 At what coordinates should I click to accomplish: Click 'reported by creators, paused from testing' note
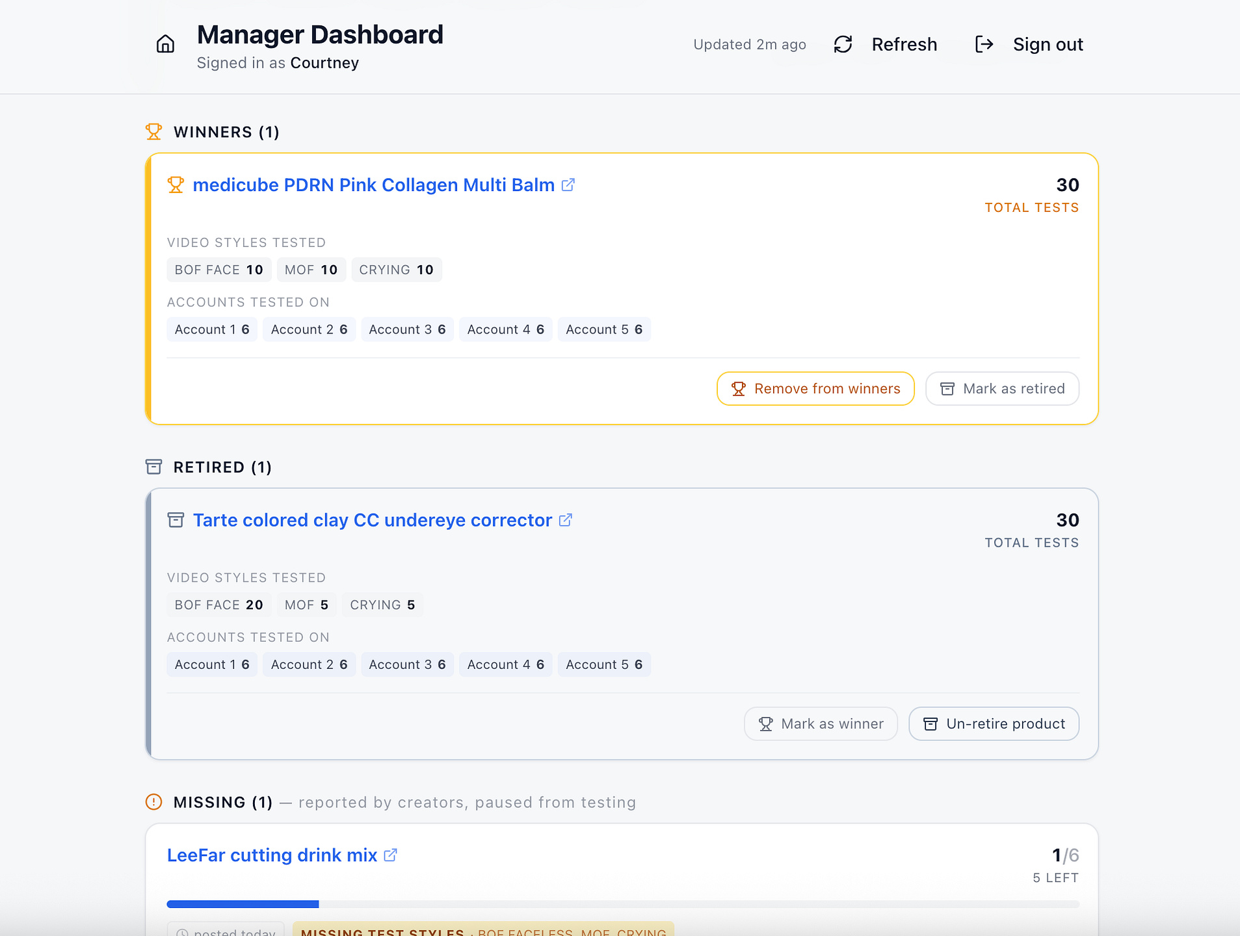(467, 802)
